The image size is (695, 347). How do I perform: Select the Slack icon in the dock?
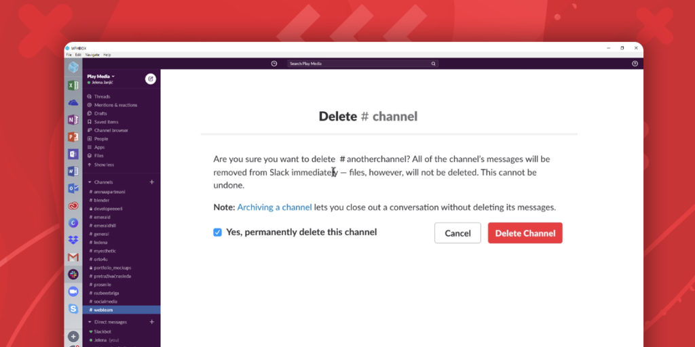[73, 274]
